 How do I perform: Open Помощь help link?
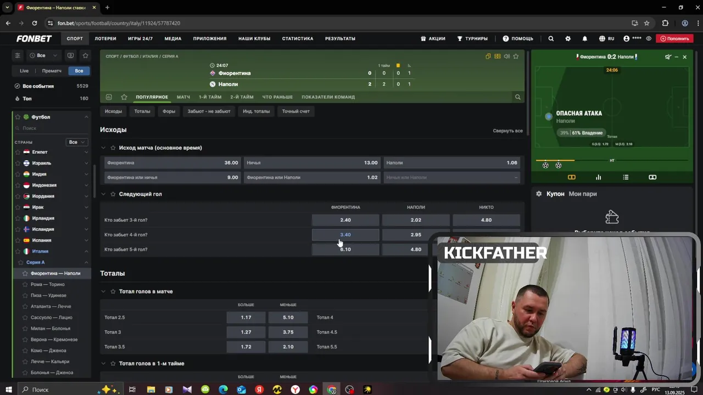point(518,38)
